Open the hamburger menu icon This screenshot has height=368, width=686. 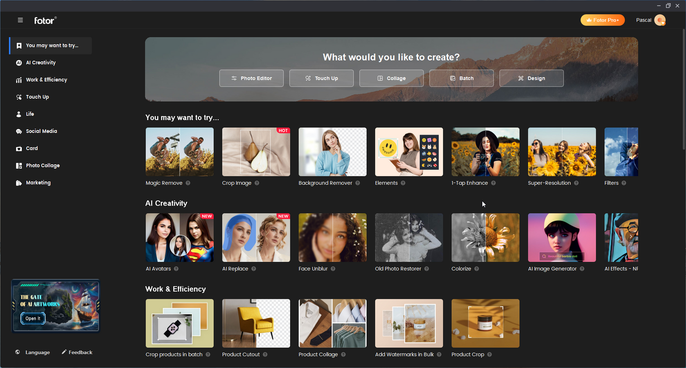20,20
